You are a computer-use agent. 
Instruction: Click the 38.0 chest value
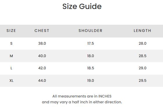(42, 43)
